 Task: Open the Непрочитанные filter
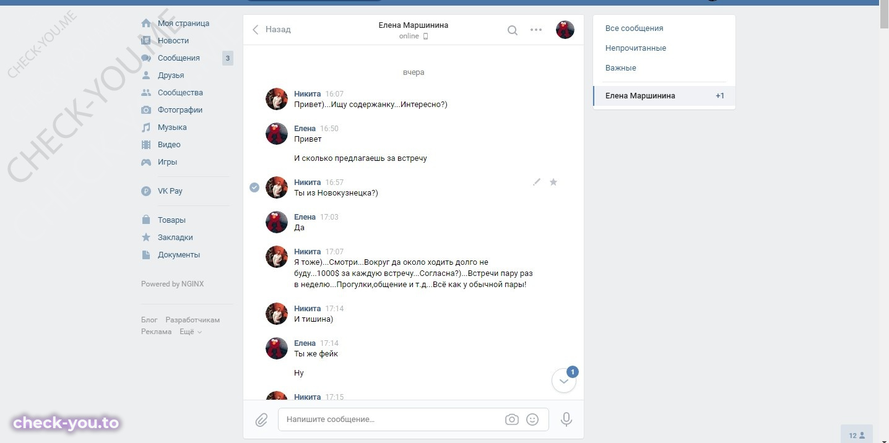(636, 48)
